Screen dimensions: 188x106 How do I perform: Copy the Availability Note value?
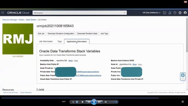76,61
